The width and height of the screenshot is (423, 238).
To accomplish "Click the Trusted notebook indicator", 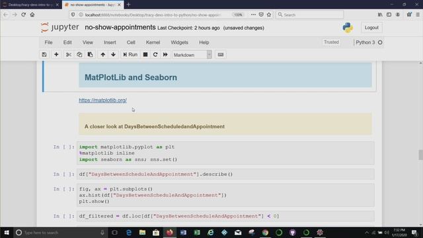I will (331, 42).
